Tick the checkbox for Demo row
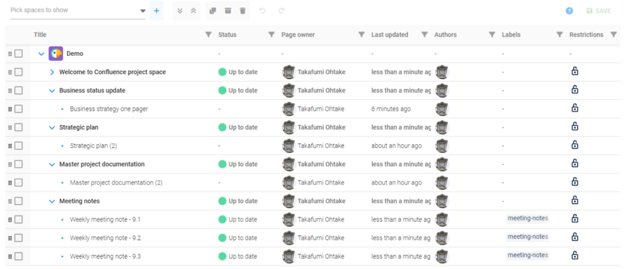The height and width of the screenshot is (269, 624). coord(18,54)
